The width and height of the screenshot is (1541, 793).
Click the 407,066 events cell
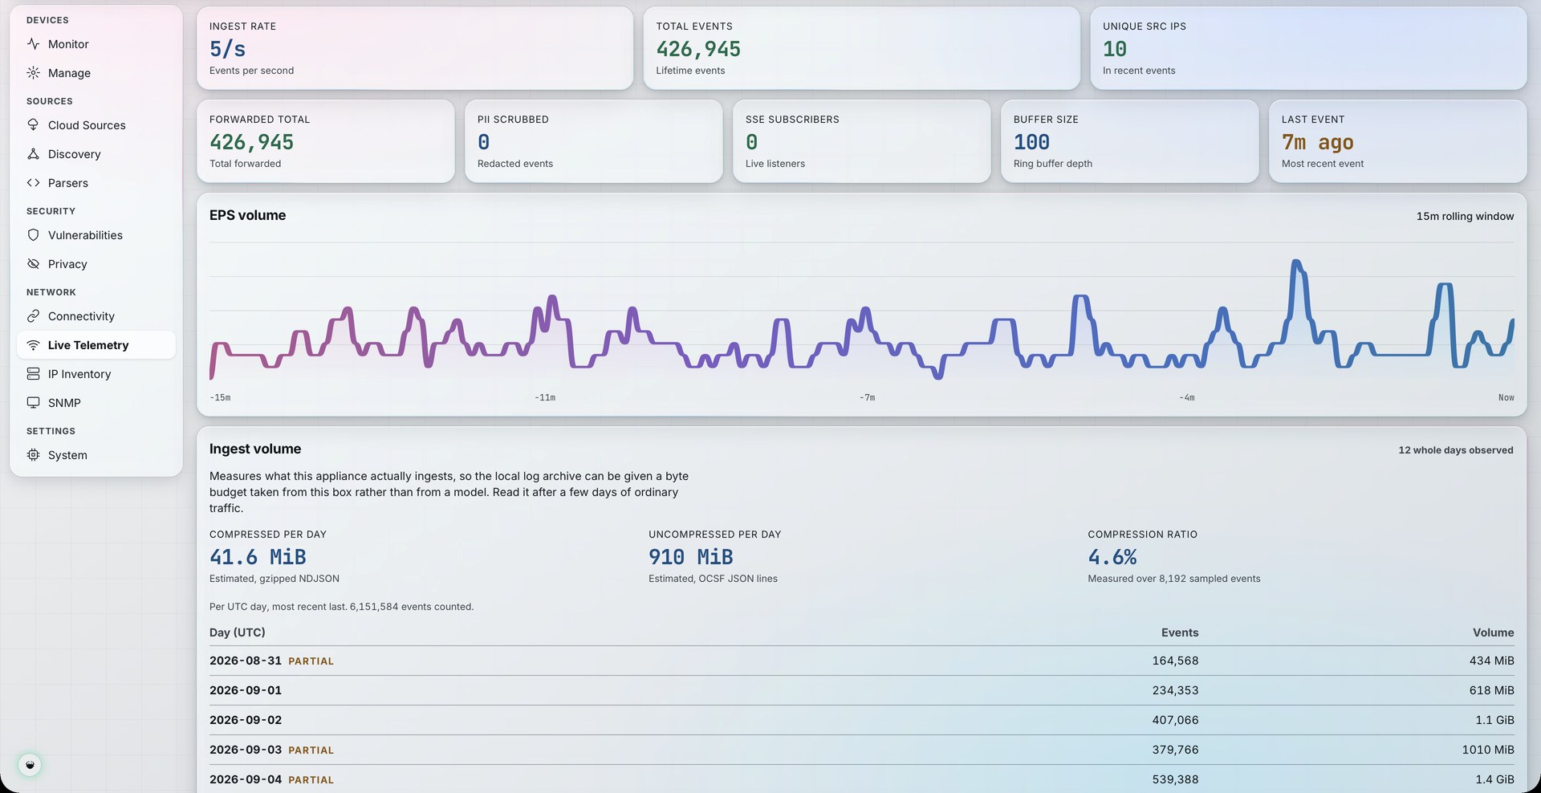(x=1176, y=720)
